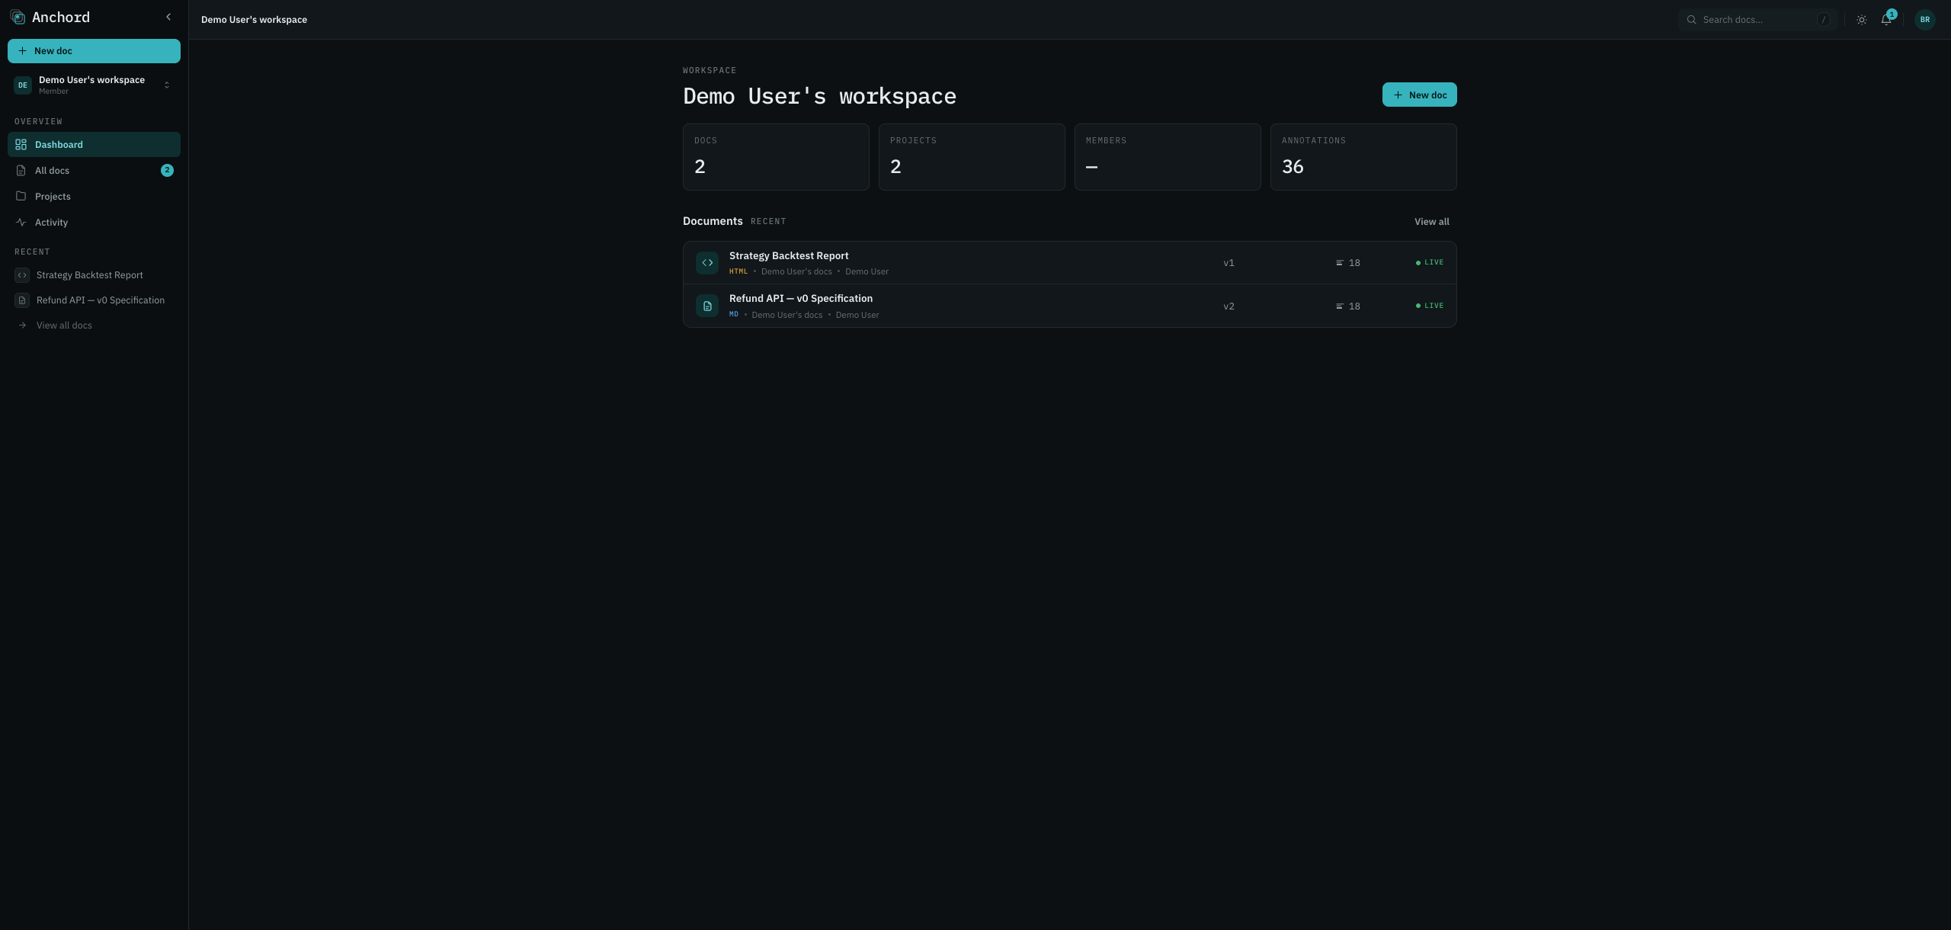Viewport: 1951px width, 930px height.
Task: Click the Dashboard grid icon
Action: point(21,145)
